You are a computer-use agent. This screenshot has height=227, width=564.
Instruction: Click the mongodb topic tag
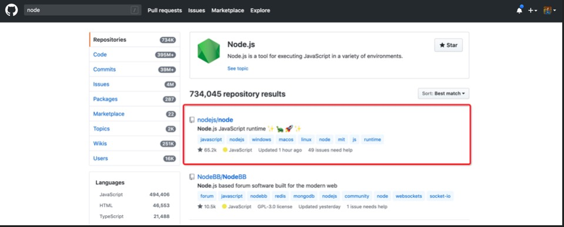304,196
